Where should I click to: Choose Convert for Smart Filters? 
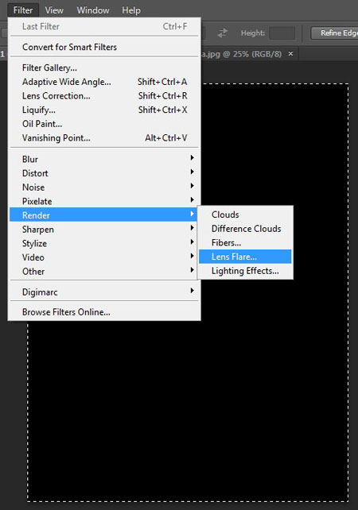click(x=104, y=47)
